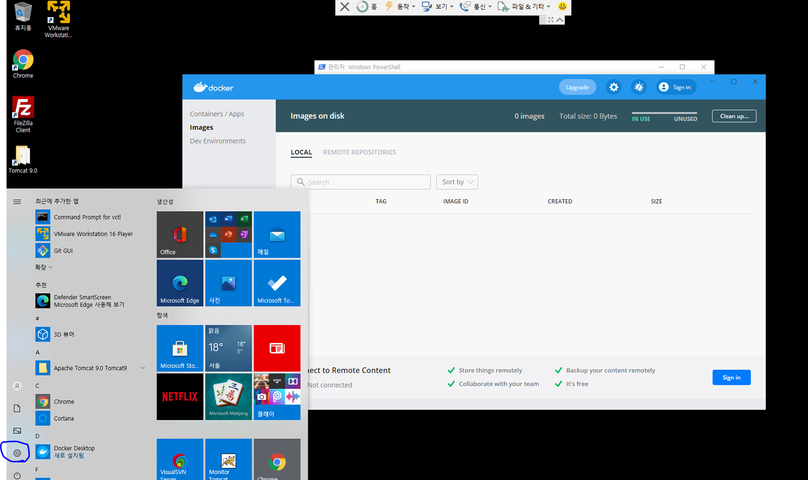Open Command Prompt for vctl
808x480 pixels.
tap(91, 217)
